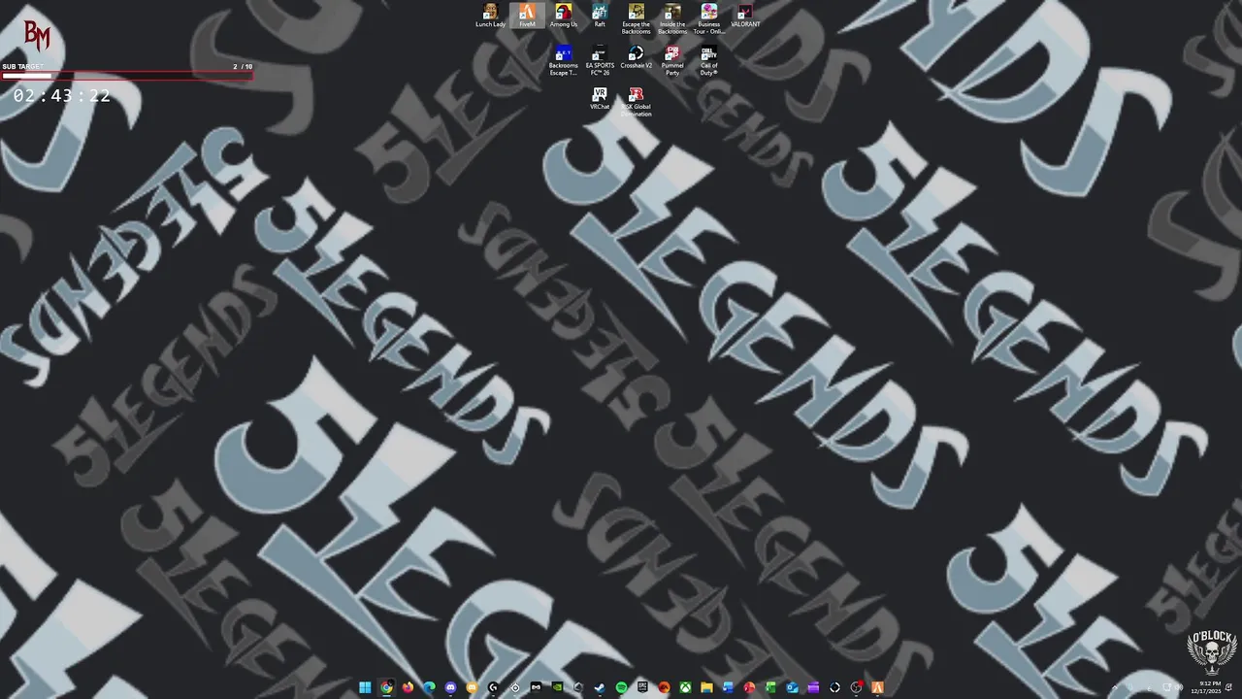Open Logitech G HUB in taskbar
Screen dimensions: 1242x699
[493, 687]
